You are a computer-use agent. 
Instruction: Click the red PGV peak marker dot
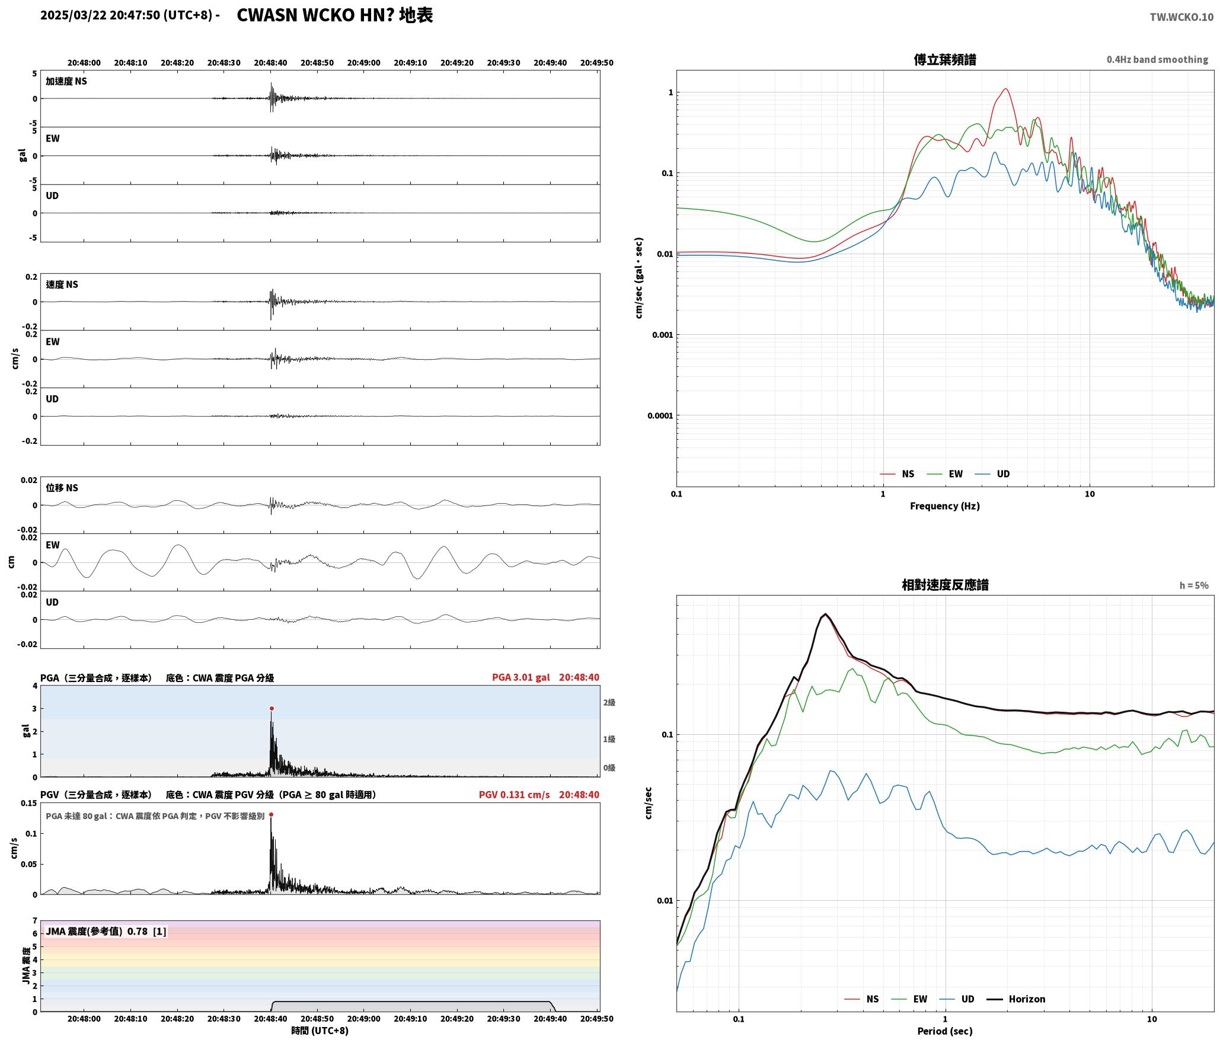click(271, 814)
